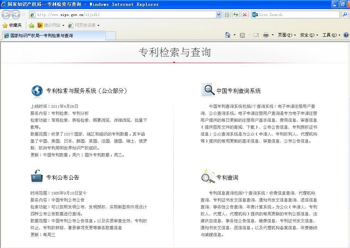Click the Add to Favorites bar icon

pyautogui.click(x=32, y=25)
